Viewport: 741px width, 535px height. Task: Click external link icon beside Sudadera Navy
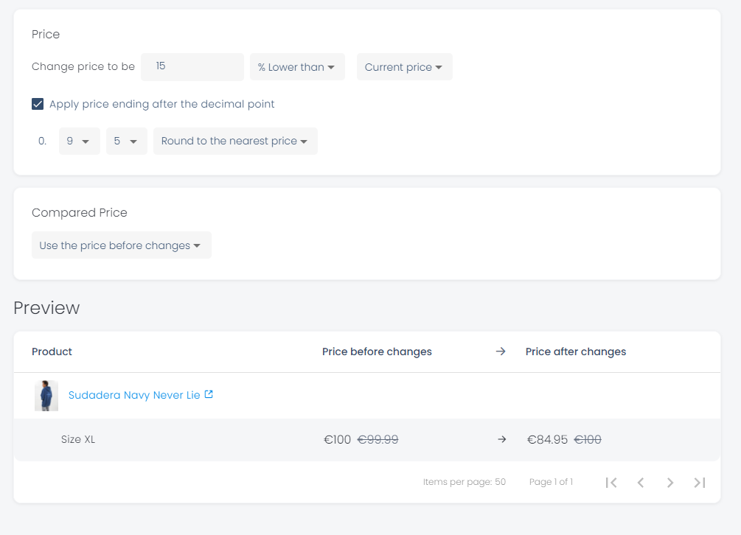click(x=209, y=395)
